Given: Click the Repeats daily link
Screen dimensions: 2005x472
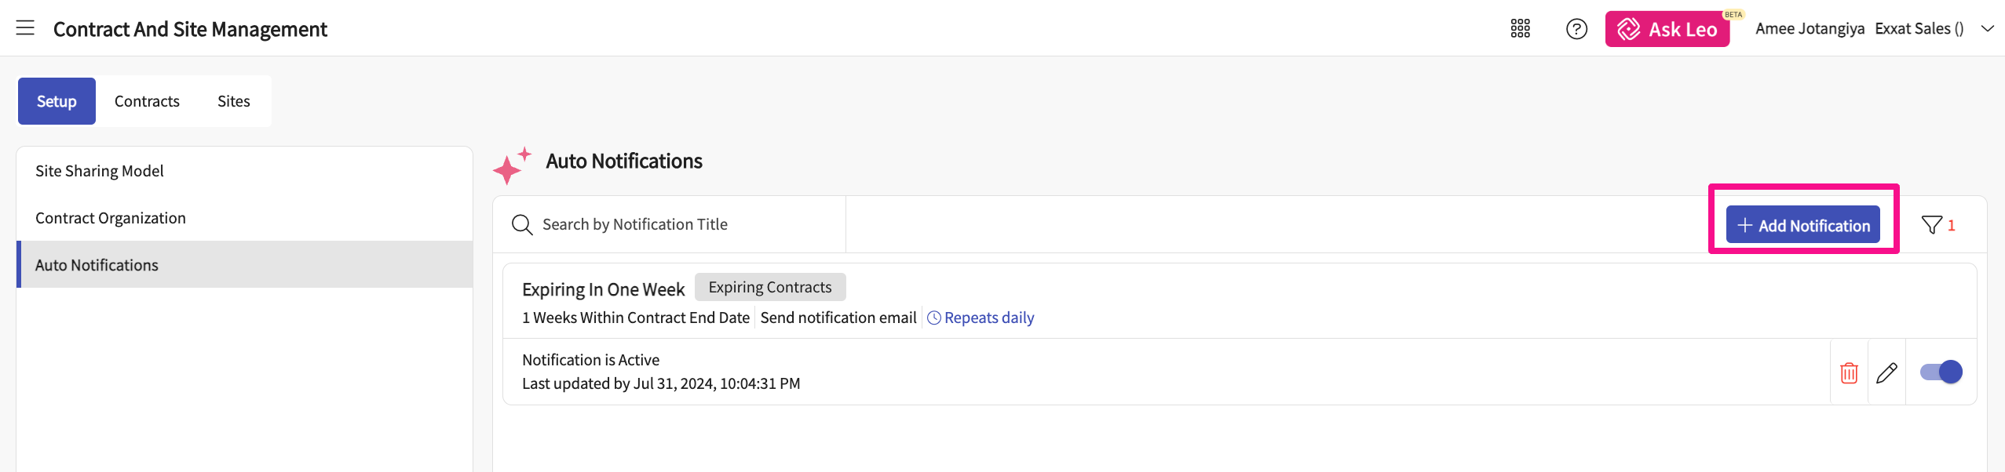Looking at the screenshot, I should tap(988, 318).
